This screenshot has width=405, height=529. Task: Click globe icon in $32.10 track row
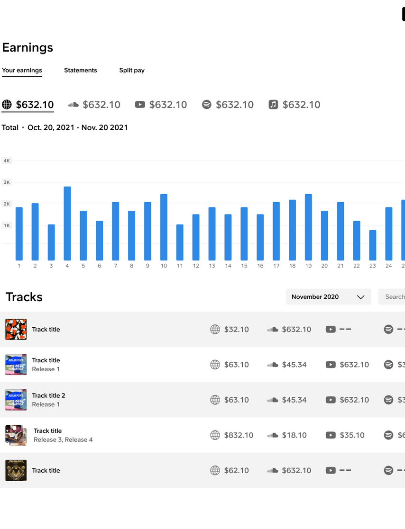click(x=215, y=329)
